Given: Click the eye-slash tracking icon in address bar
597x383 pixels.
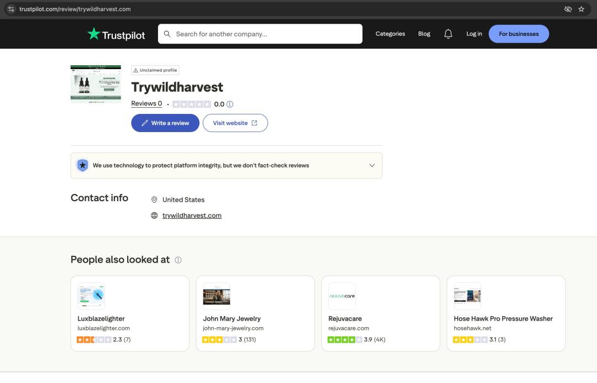Looking at the screenshot, I should point(568,9).
